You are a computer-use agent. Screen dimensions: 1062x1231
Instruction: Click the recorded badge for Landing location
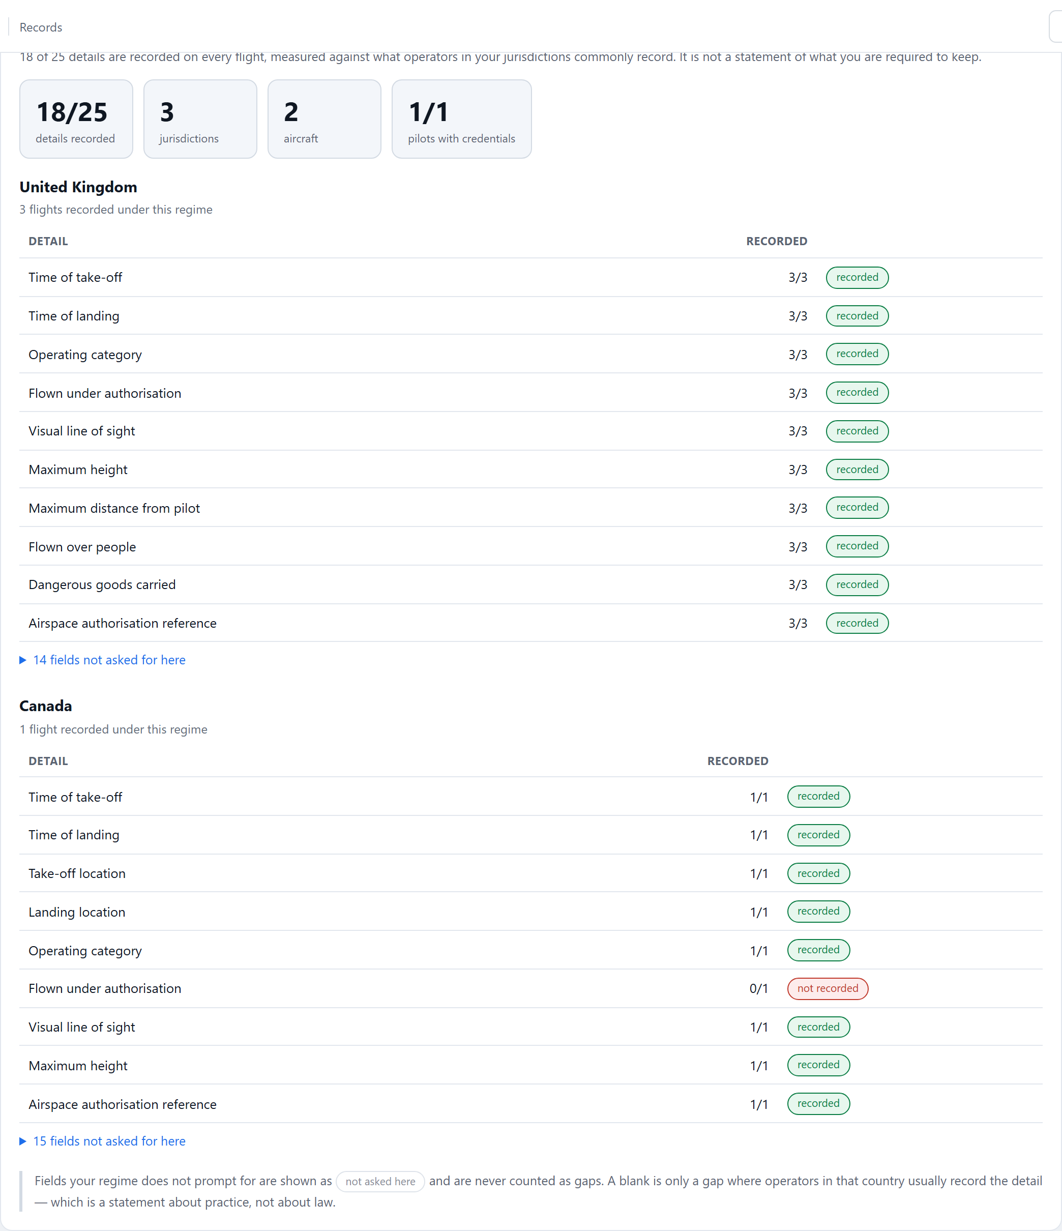click(x=818, y=912)
